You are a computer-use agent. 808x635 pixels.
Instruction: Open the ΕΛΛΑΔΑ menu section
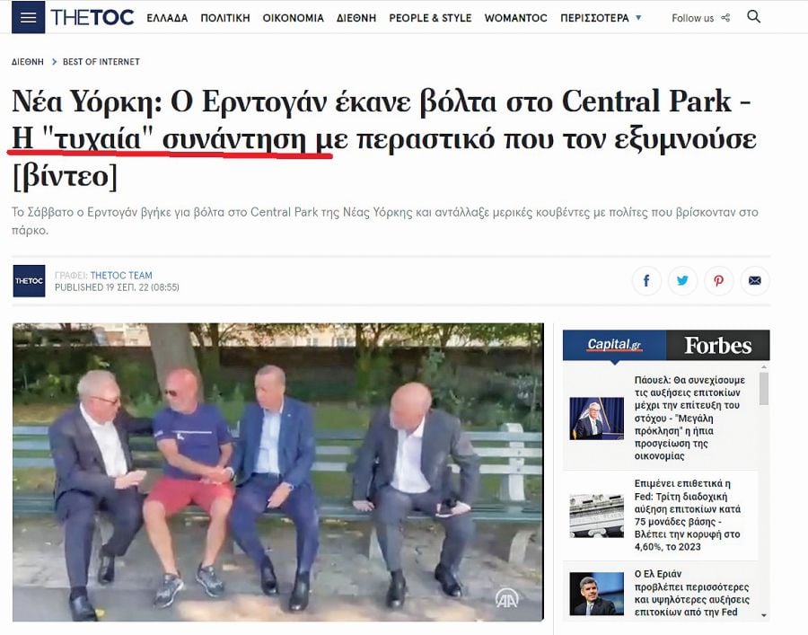click(x=167, y=18)
